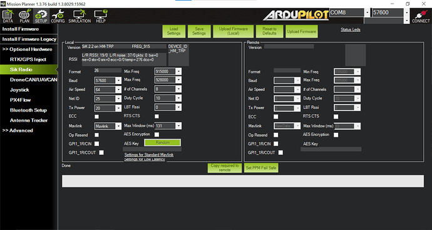Click DEVICE_ID_HM_TRP text
Screen dimensions: 432x230
coord(178,48)
